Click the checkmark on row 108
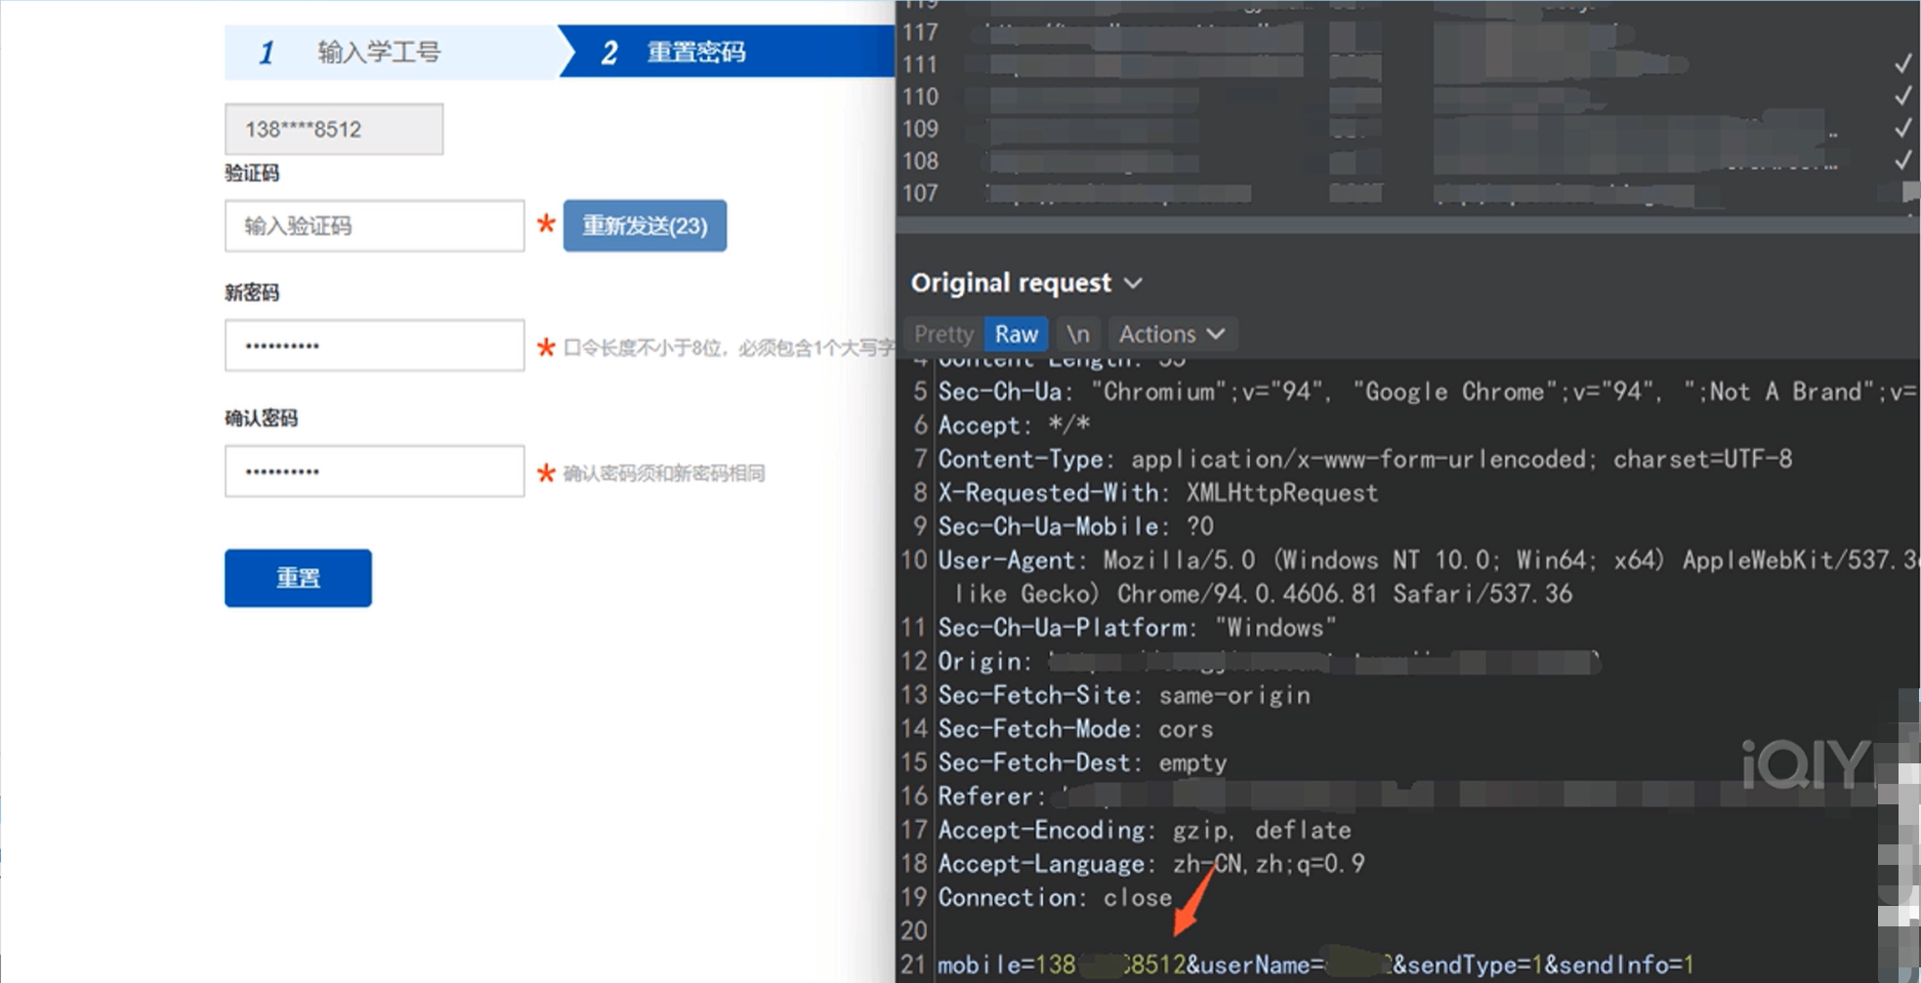The width and height of the screenshot is (1921, 983). point(1902,161)
